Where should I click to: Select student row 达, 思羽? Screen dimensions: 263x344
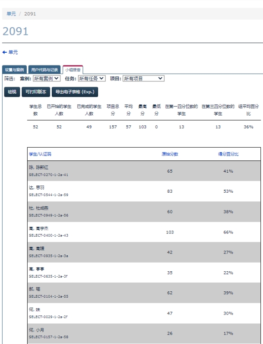(144, 191)
